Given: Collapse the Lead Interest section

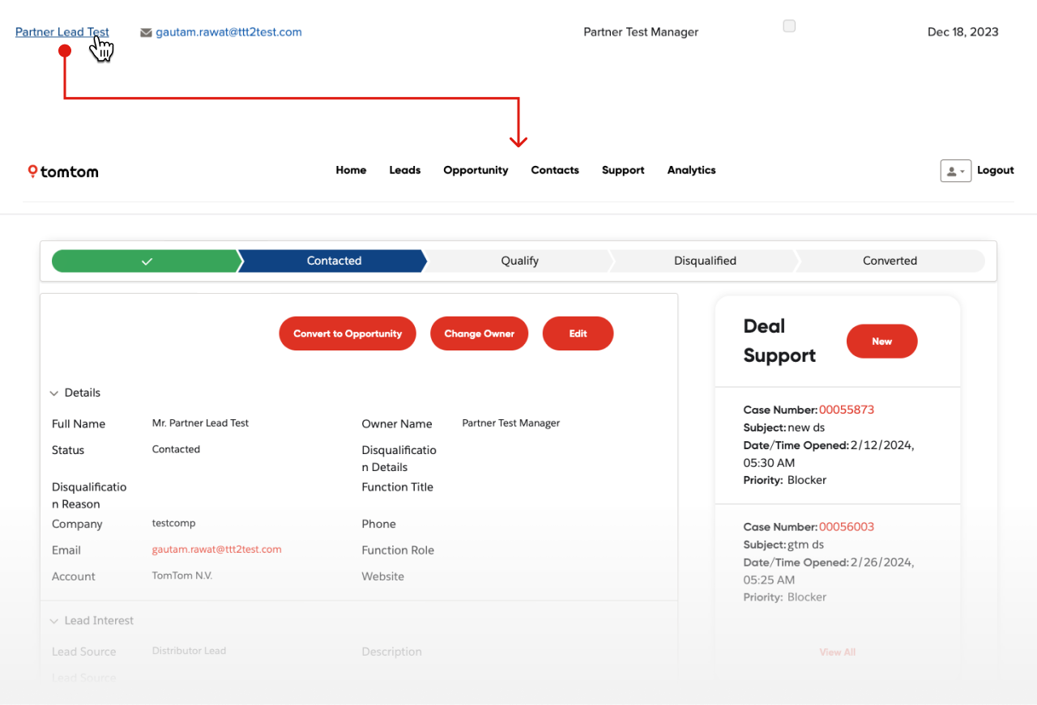Looking at the screenshot, I should pyautogui.click(x=54, y=621).
